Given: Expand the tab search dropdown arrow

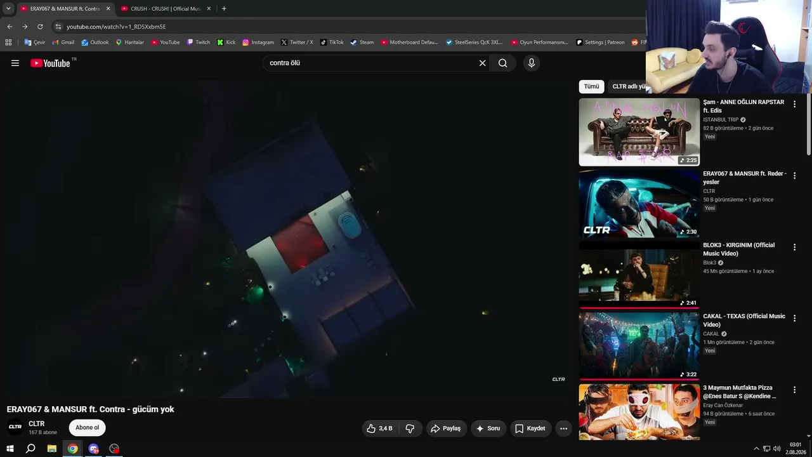Looking at the screenshot, I should pyautogui.click(x=8, y=9).
